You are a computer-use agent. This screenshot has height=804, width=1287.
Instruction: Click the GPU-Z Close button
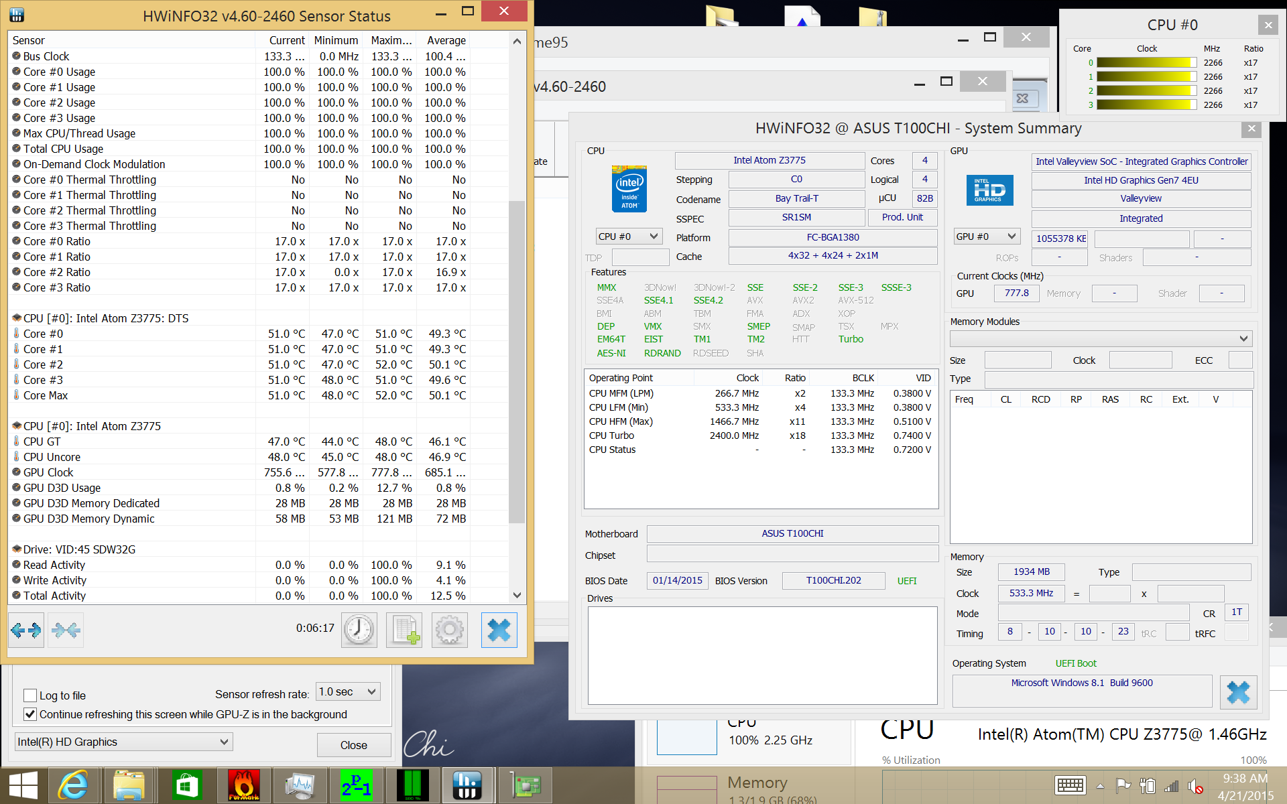(353, 745)
